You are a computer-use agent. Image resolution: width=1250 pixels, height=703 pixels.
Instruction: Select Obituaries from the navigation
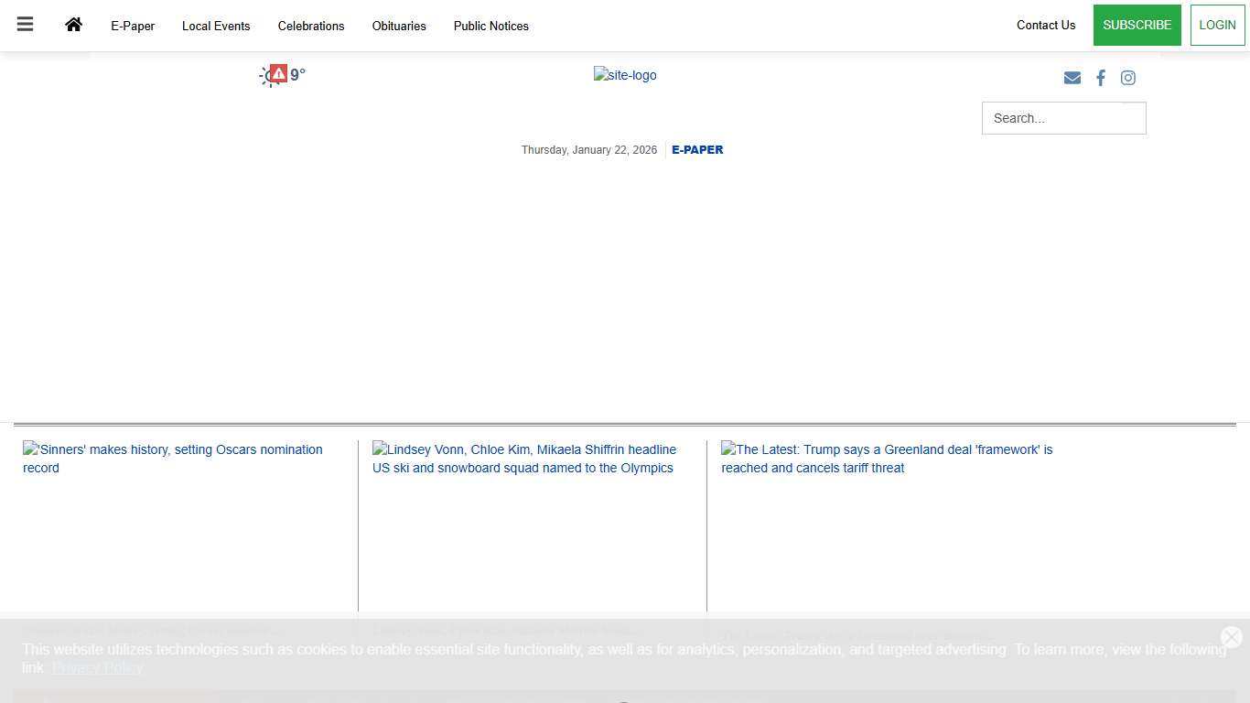pos(398,26)
